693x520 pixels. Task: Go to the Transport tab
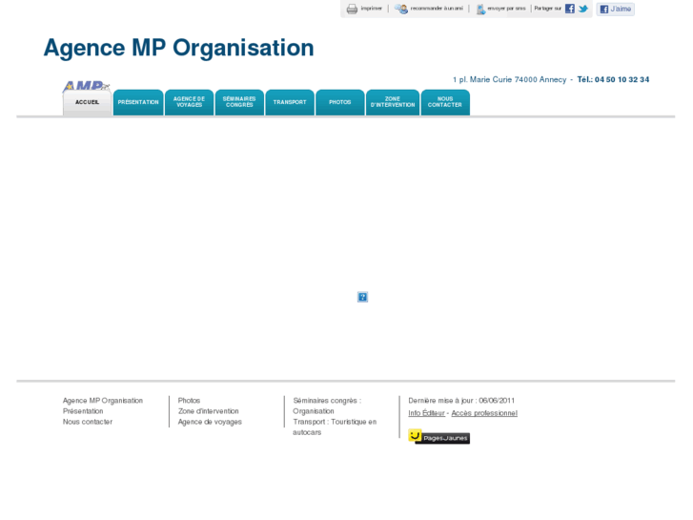point(290,102)
